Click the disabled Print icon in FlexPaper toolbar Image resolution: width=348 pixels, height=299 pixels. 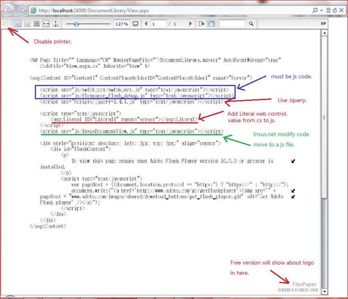(6, 23)
